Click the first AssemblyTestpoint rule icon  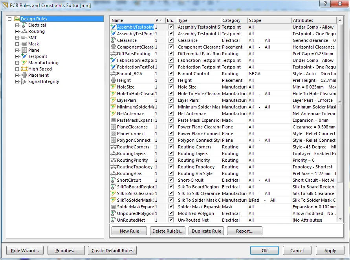coord(114,27)
